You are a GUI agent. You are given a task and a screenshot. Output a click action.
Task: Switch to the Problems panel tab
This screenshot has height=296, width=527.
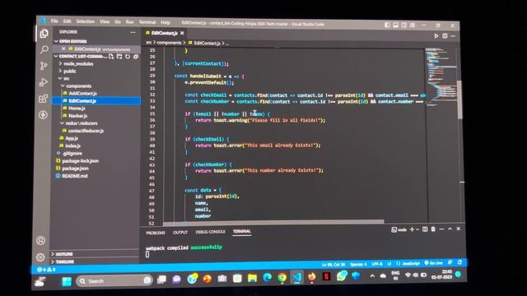[156, 233]
